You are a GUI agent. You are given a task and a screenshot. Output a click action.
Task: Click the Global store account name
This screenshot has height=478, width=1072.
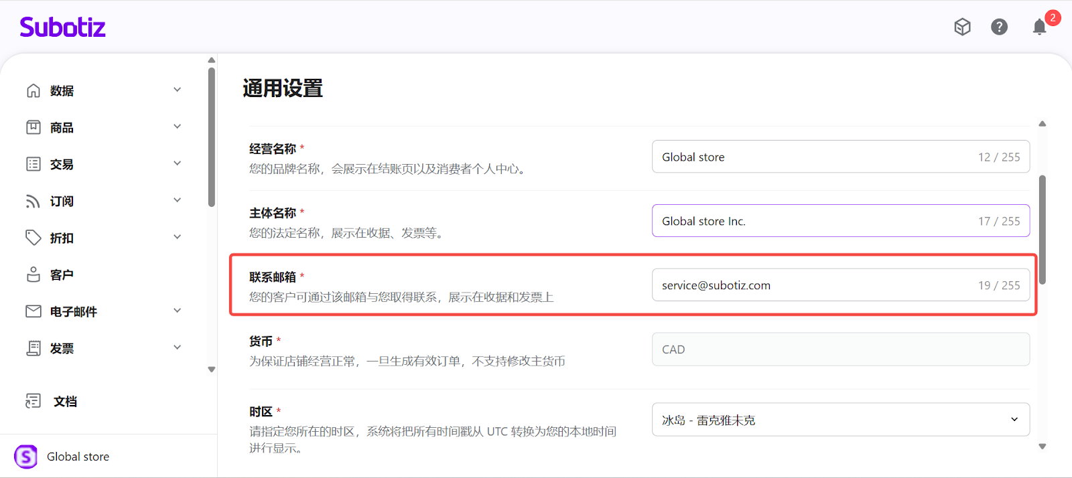click(x=78, y=457)
